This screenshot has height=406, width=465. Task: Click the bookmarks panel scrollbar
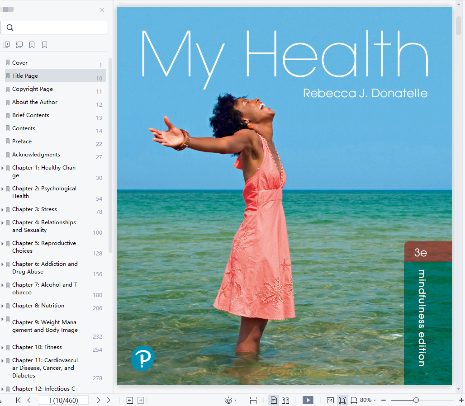110,156
